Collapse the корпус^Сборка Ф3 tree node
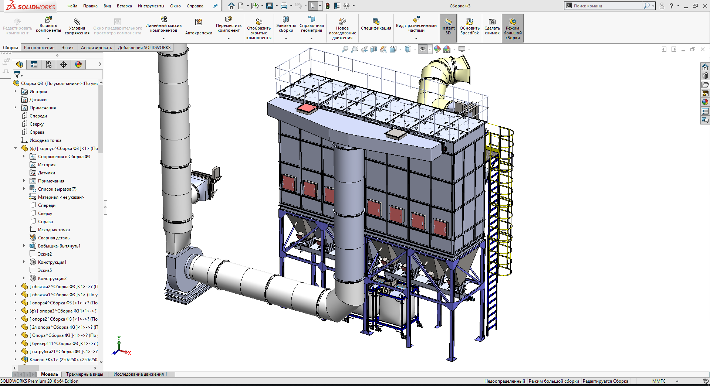This screenshot has height=386, width=710. tap(16, 148)
